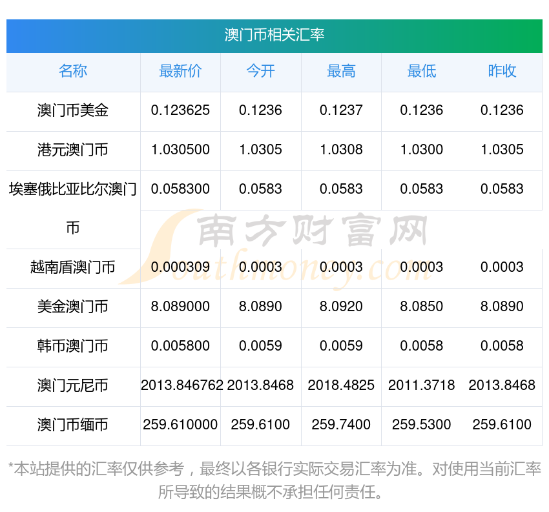The height and width of the screenshot is (512, 549).
Task: Click the 今开 column header
Action: [260, 71]
